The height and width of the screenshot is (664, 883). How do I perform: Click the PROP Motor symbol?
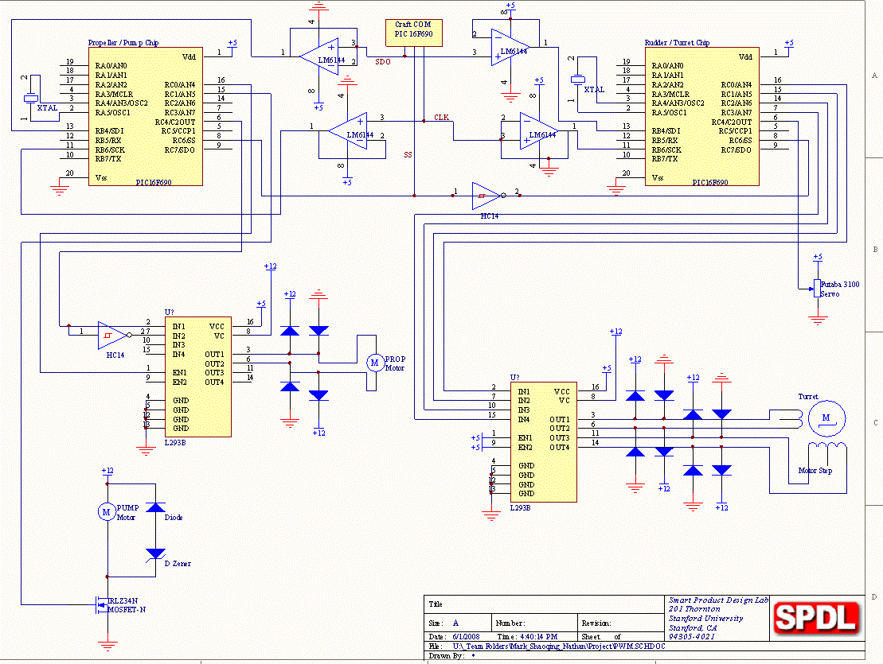coord(374,363)
